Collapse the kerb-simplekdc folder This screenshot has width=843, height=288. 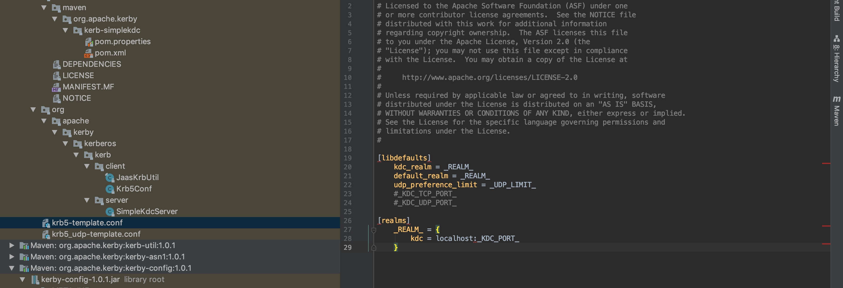click(x=65, y=30)
